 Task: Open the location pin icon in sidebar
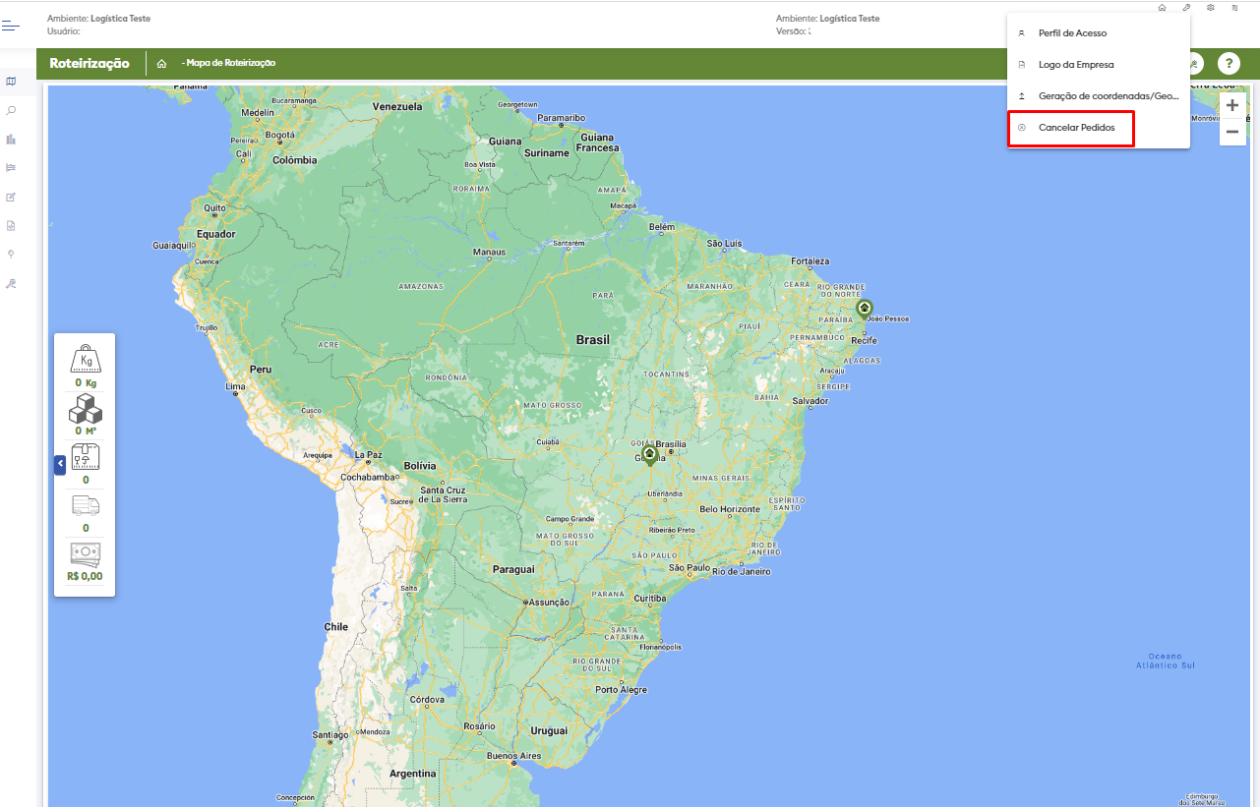tap(11, 254)
